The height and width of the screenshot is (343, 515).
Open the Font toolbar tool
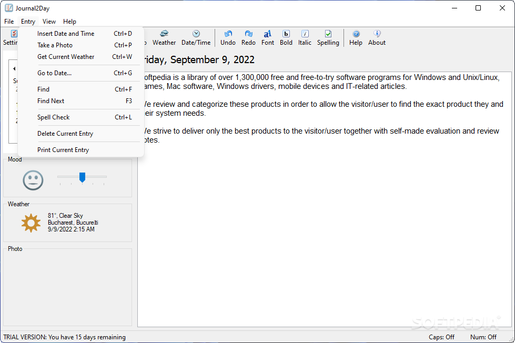[x=268, y=38]
